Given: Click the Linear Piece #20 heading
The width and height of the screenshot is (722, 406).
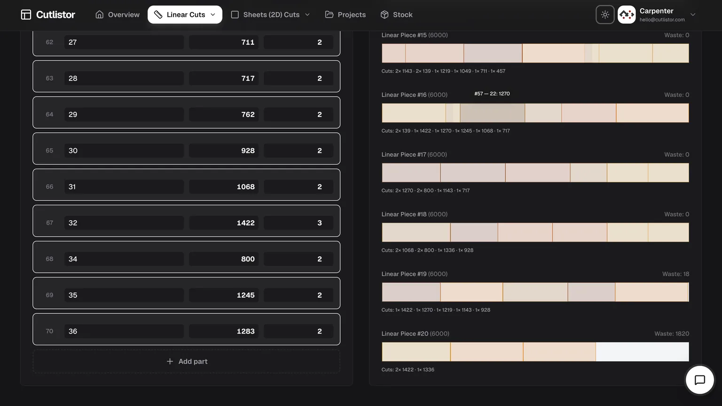Looking at the screenshot, I should tap(415, 334).
